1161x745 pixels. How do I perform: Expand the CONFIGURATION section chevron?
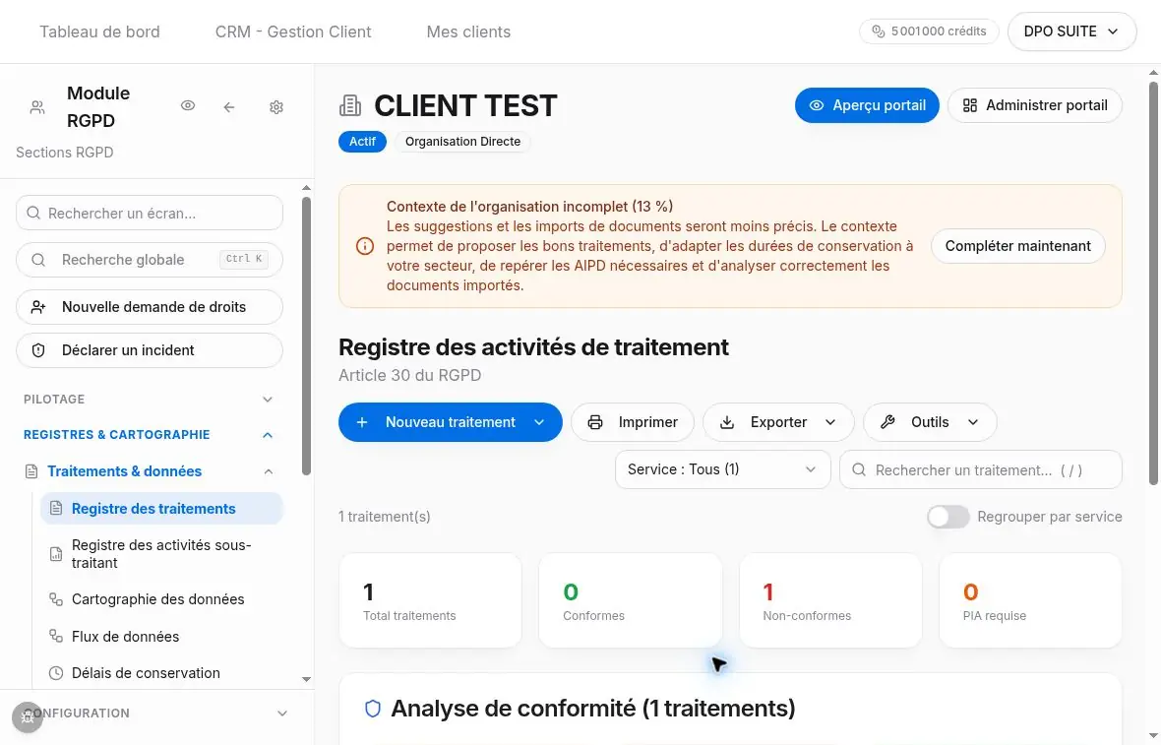coord(282,714)
